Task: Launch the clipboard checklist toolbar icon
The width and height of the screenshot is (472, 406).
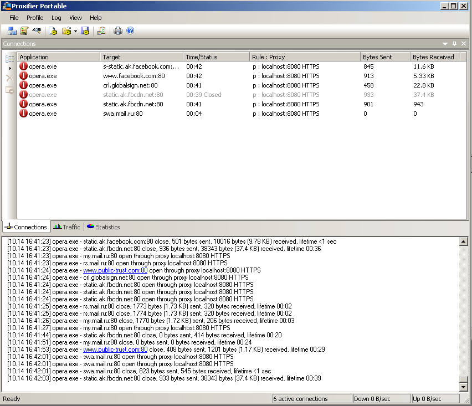Action: [101, 30]
